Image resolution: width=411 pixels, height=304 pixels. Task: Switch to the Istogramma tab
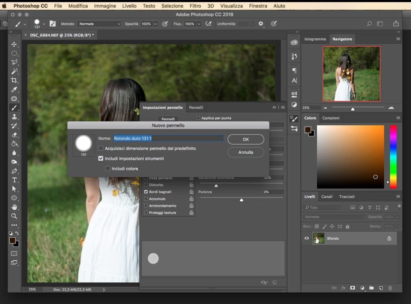(315, 39)
